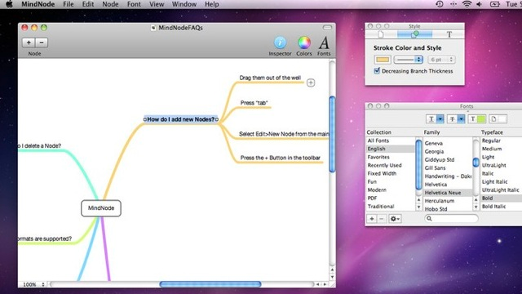This screenshot has height=294, width=522.
Task: Open the Window menu
Action: [x=184, y=4]
